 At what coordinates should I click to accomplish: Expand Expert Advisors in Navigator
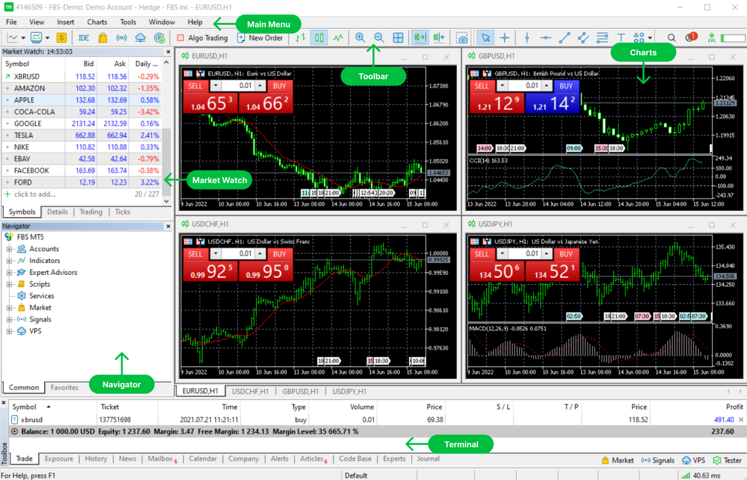(x=9, y=273)
